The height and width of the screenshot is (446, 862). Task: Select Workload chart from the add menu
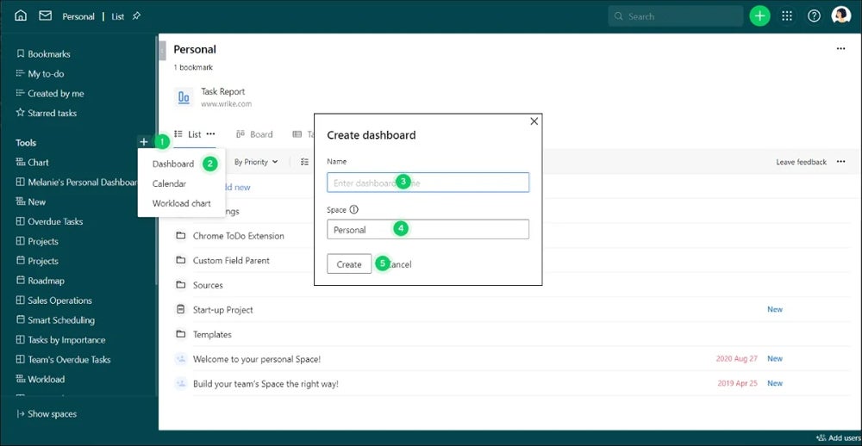click(181, 203)
